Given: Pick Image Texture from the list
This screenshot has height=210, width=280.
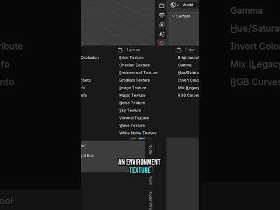Looking at the screenshot, I should point(132,88).
